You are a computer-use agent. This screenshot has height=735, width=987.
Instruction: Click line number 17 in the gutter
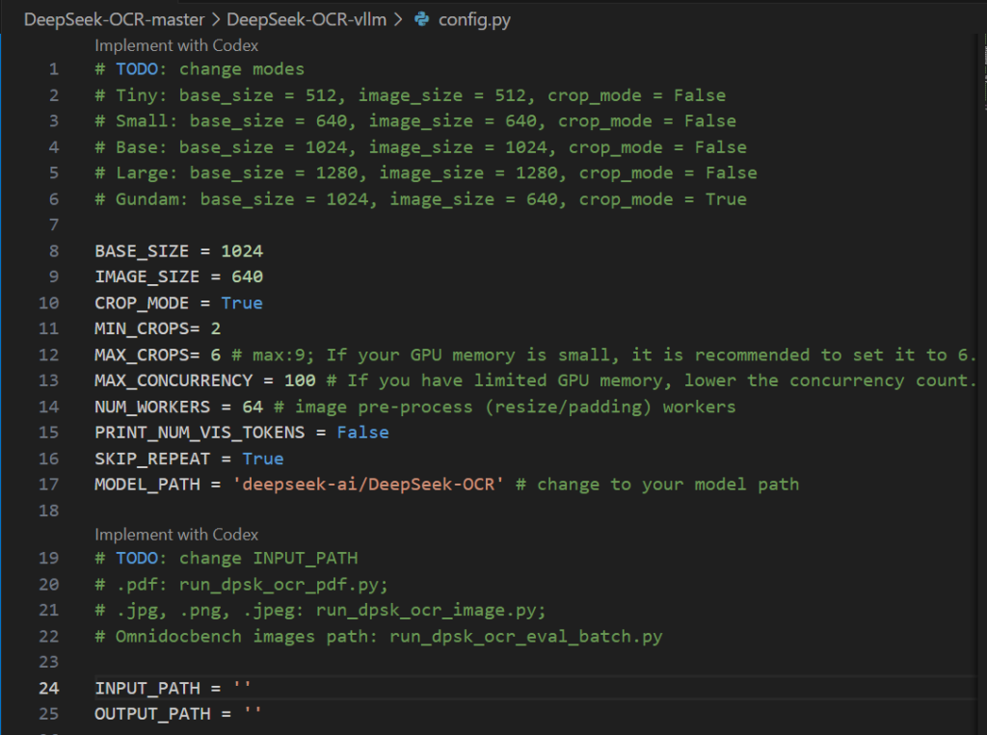click(x=48, y=485)
